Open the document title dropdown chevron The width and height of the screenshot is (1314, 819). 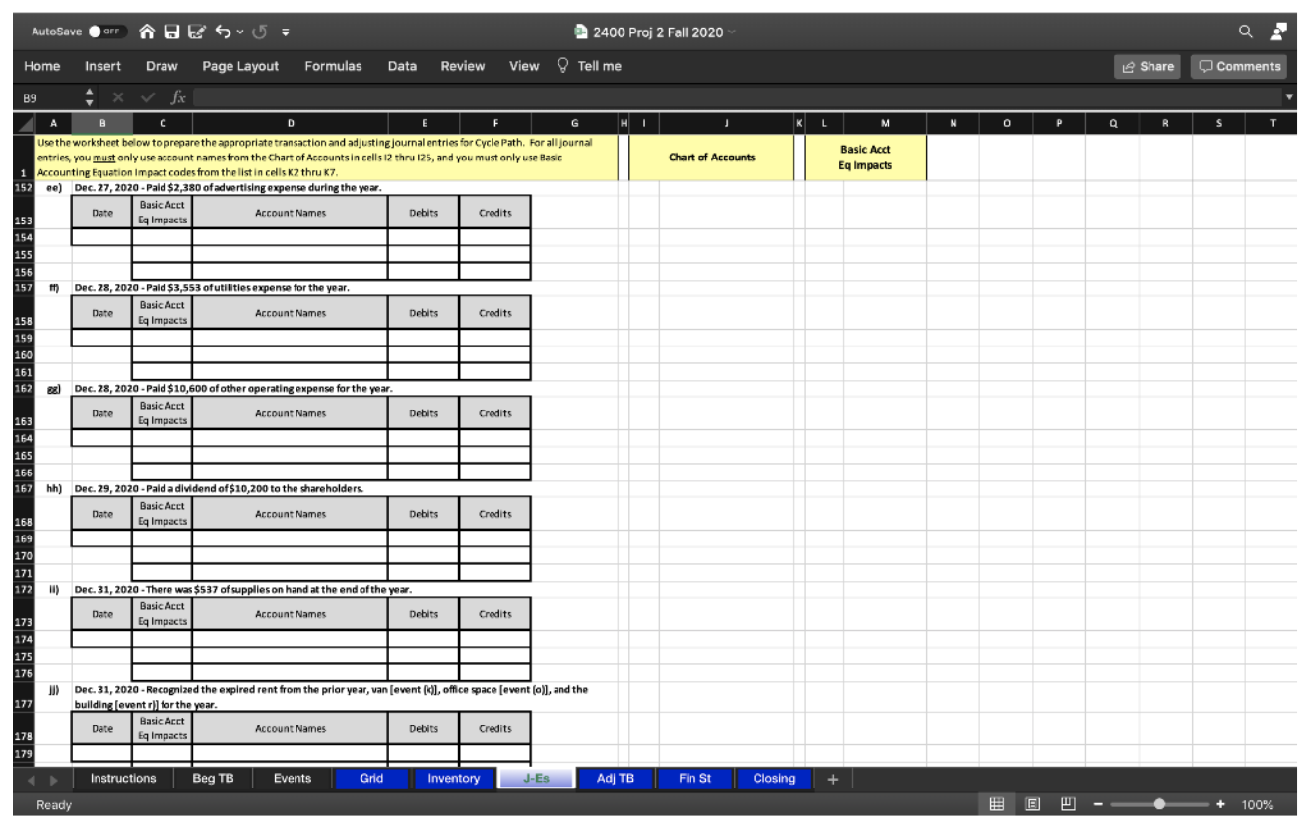pyautogui.click(x=733, y=32)
